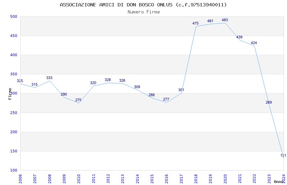Image resolution: width=287 pixels, height=185 pixels.
Task: Click the x-axis year 2019
Action: point(210,179)
